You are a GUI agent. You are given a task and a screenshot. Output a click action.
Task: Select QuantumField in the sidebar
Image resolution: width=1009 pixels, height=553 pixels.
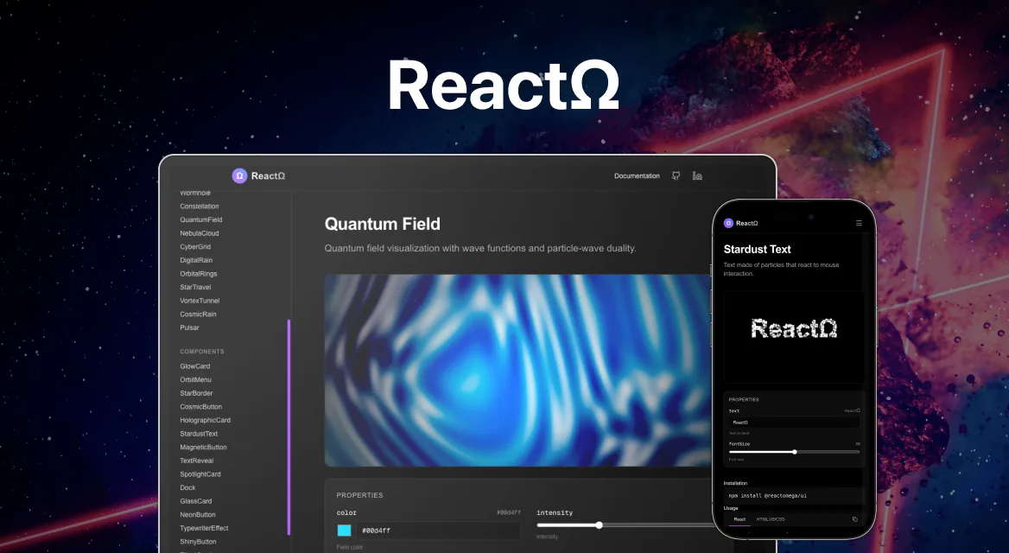pyautogui.click(x=200, y=219)
